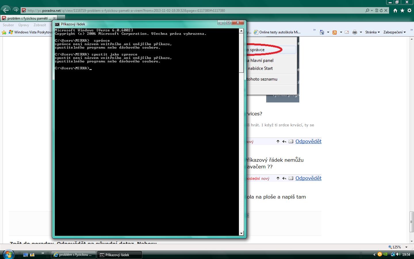
Task: Open browser Tools via the gear icon
Action: coord(409,10)
